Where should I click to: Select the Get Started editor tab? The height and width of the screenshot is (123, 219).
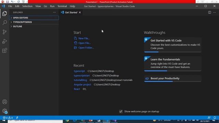pos(71,12)
